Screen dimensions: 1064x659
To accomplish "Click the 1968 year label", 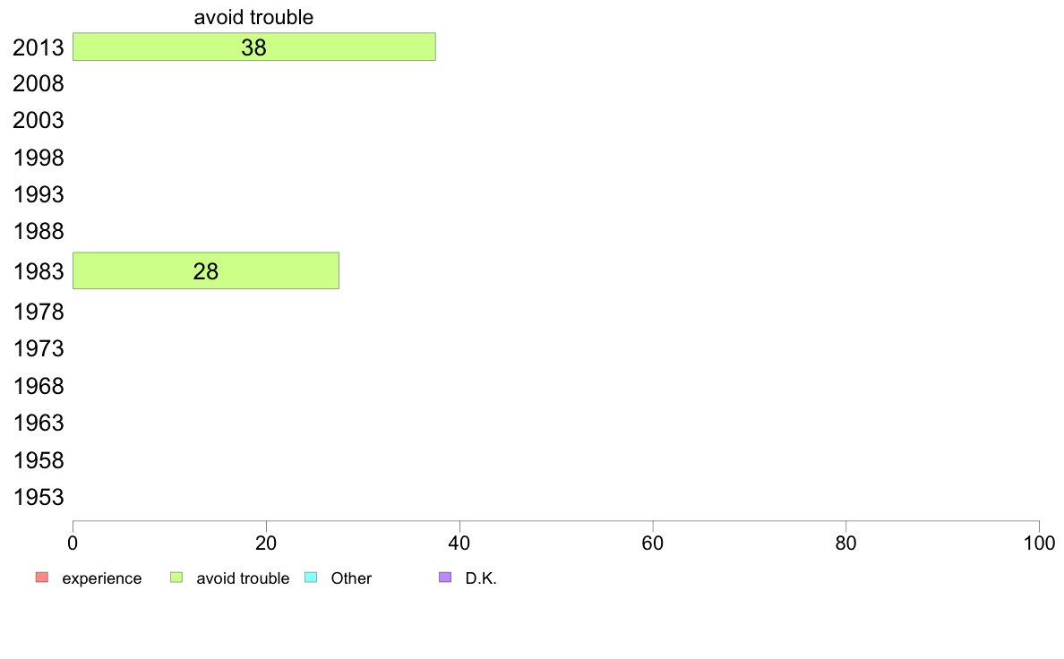I will [39, 386].
